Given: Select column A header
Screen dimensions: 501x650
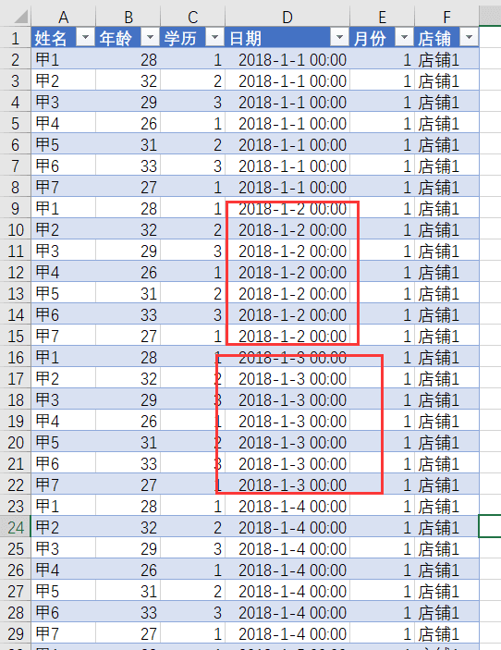Looking at the screenshot, I should (x=63, y=17).
